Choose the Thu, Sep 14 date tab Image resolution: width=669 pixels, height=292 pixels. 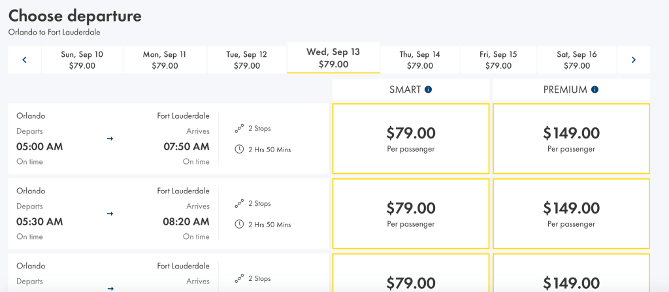tap(420, 60)
